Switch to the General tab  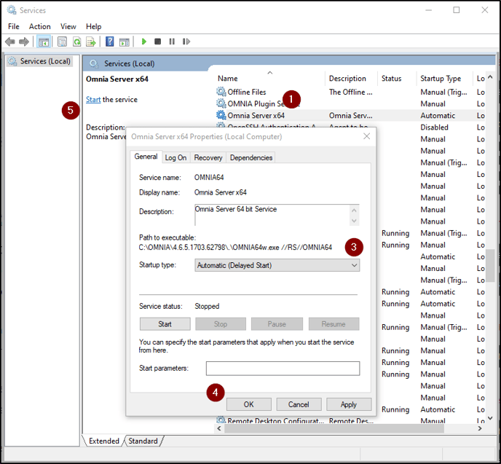tap(146, 157)
